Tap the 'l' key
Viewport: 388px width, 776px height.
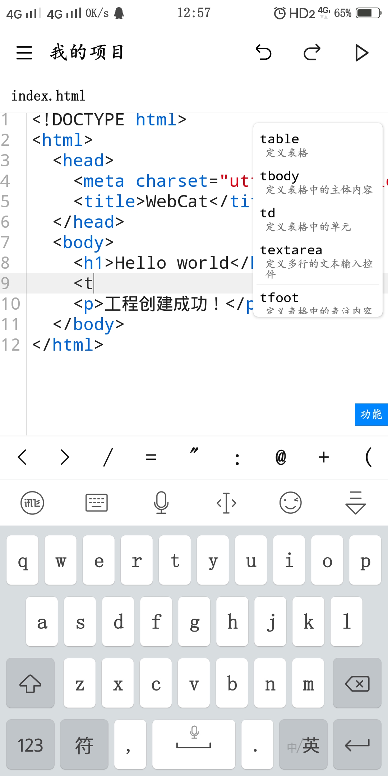(x=346, y=622)
